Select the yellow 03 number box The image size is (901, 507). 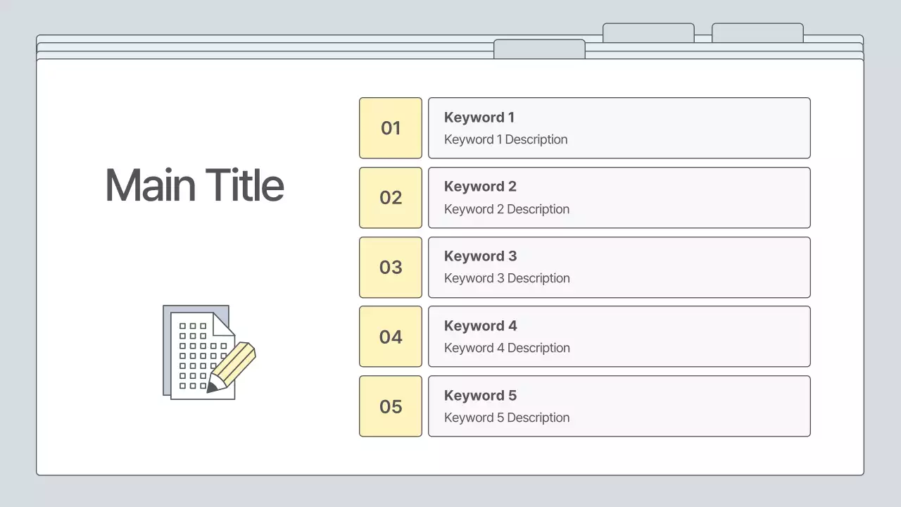pos(391,268)
